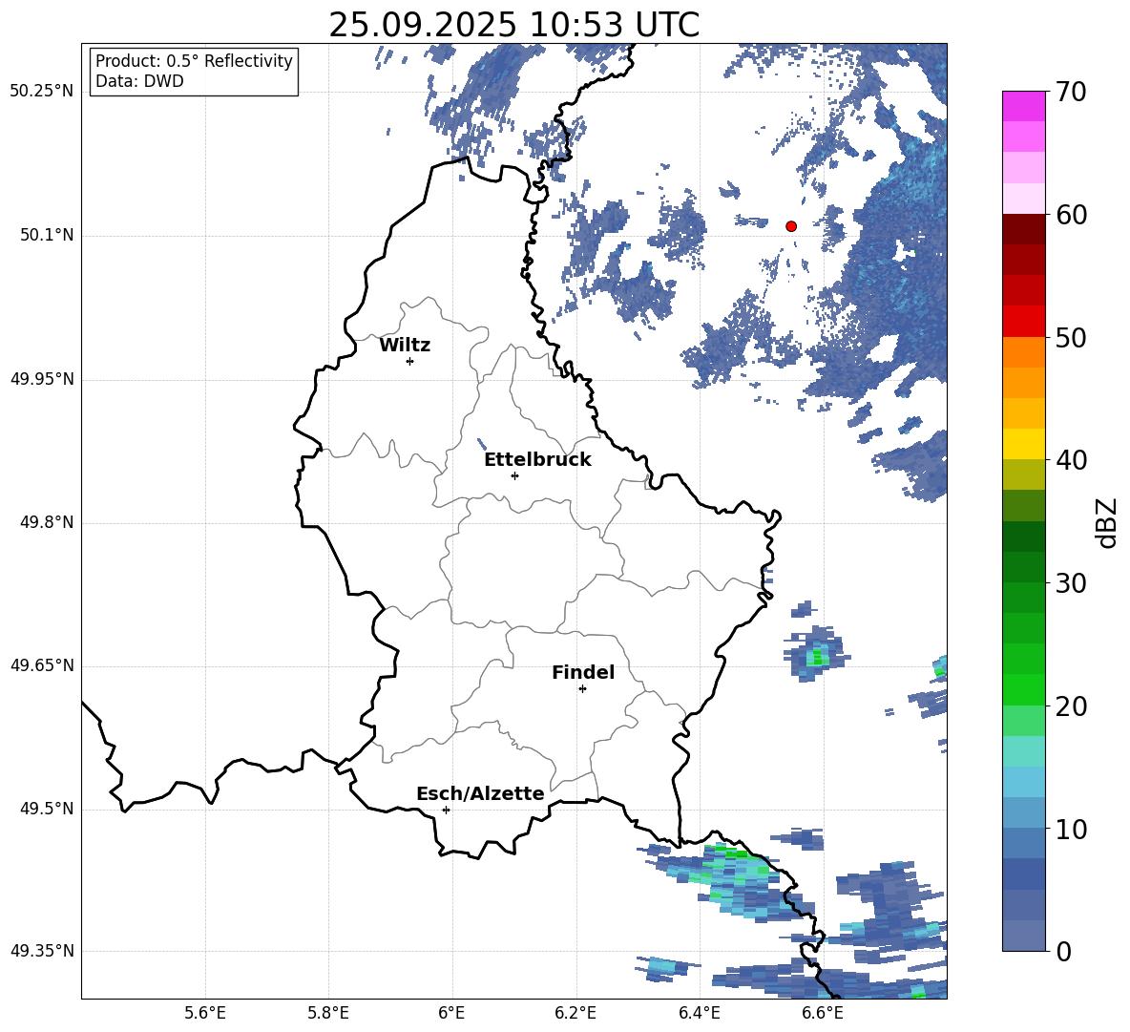Click the 10 value on colorbar
Viewport: 1130px width, 1032px height.
[x=1071, y=829]
